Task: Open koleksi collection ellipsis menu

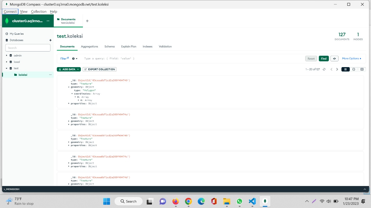Action: [x=50, y=75]
